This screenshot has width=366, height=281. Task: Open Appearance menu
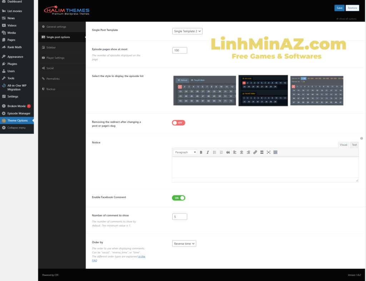17,57
